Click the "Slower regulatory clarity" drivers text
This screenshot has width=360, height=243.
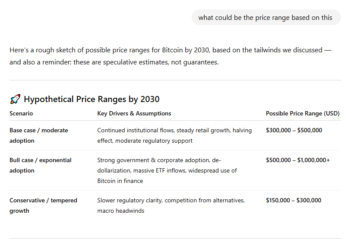tap(171, 205)
